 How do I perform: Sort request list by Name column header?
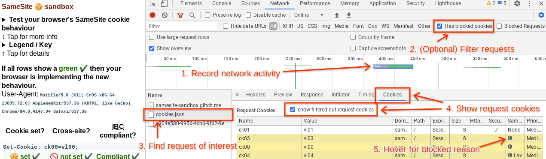tap(188, 95)
